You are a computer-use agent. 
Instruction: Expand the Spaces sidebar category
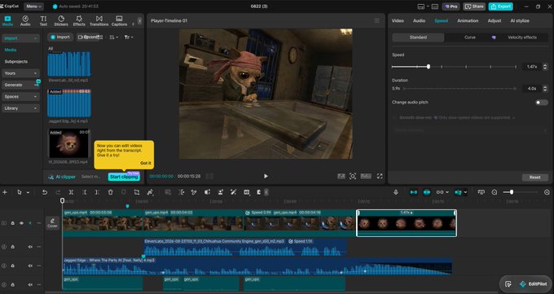tap(20, 96)
